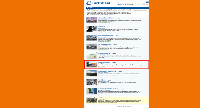Show details for Balneario Camboriu

click(x=114, y=53)
